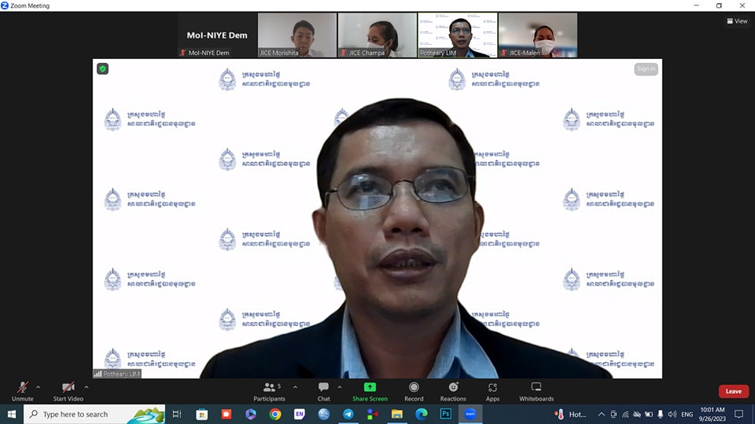Open the weather Hot widget
The height and width of the screenshot is (424, 755).
click(x=570, y=414)
